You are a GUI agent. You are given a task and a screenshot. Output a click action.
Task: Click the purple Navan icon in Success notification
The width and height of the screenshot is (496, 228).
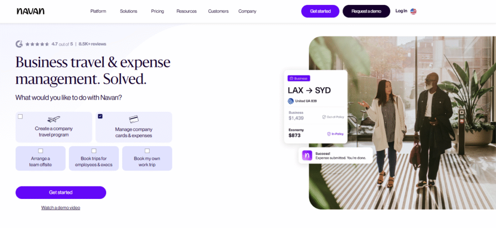point(307,155)
